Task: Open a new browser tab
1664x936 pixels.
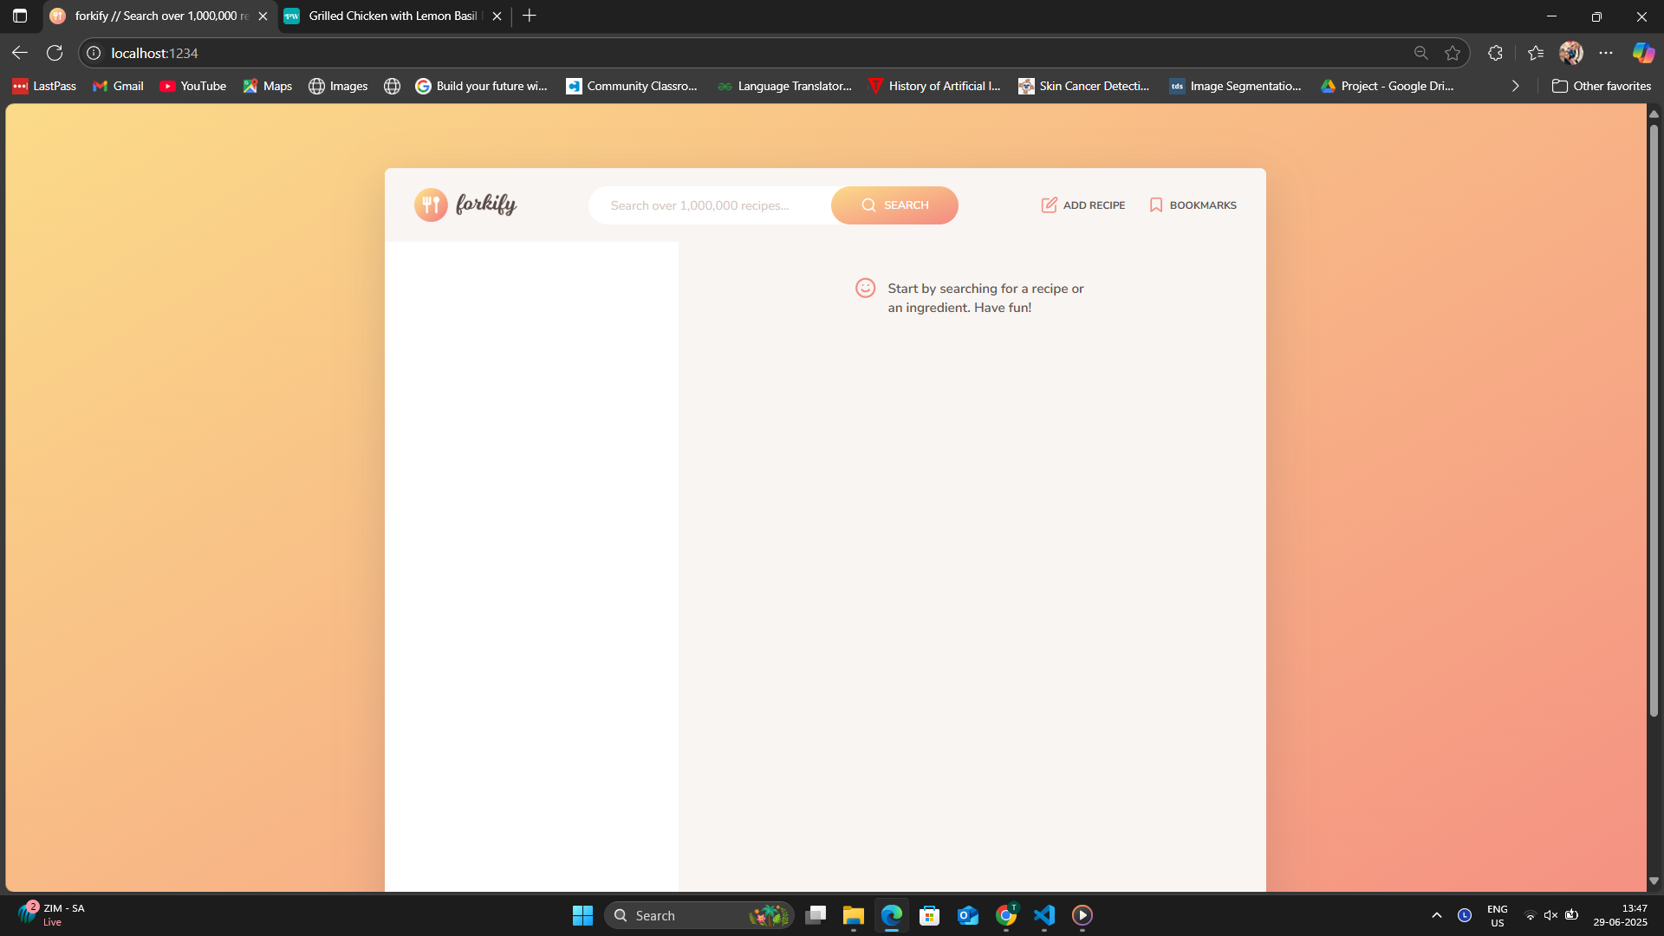Action: 530,16
